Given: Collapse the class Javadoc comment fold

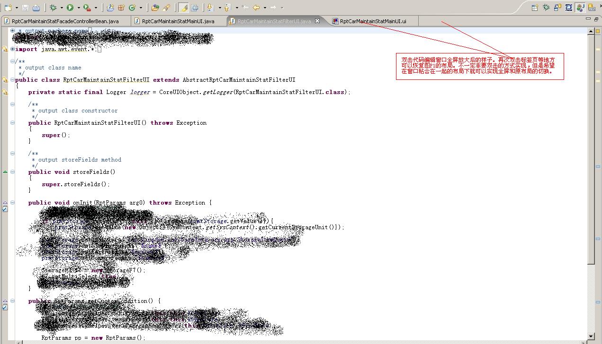Looking at the screenshot, I should [x=12, y=61].
